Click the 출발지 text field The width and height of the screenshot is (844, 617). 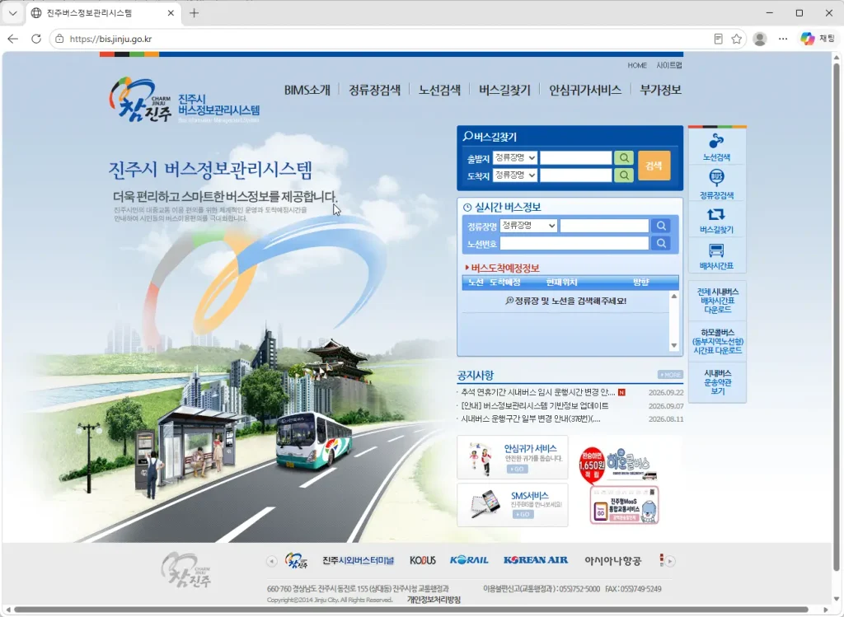[576, 157]
